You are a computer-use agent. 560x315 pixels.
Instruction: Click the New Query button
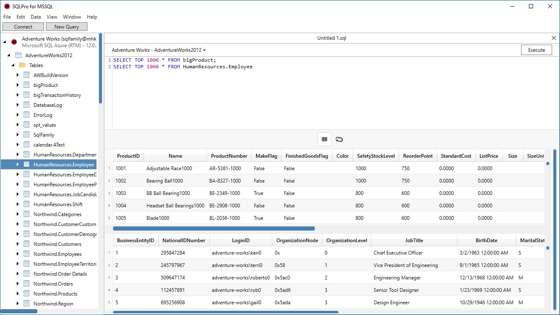(66, 26)
